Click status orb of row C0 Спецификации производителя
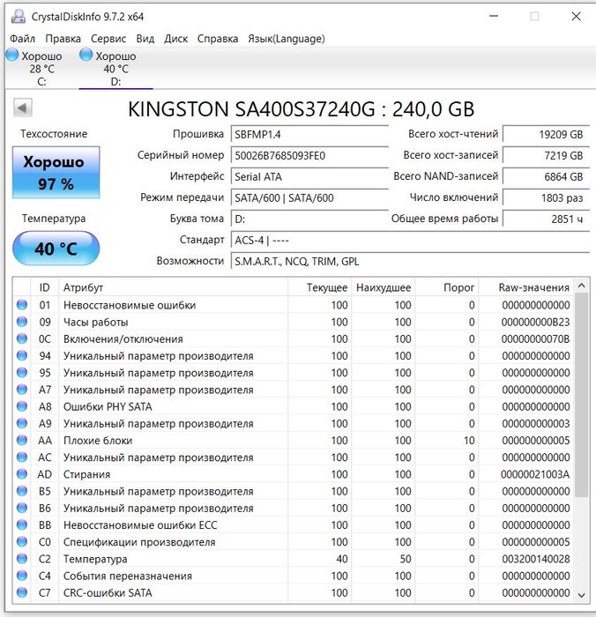 point(22,541)
